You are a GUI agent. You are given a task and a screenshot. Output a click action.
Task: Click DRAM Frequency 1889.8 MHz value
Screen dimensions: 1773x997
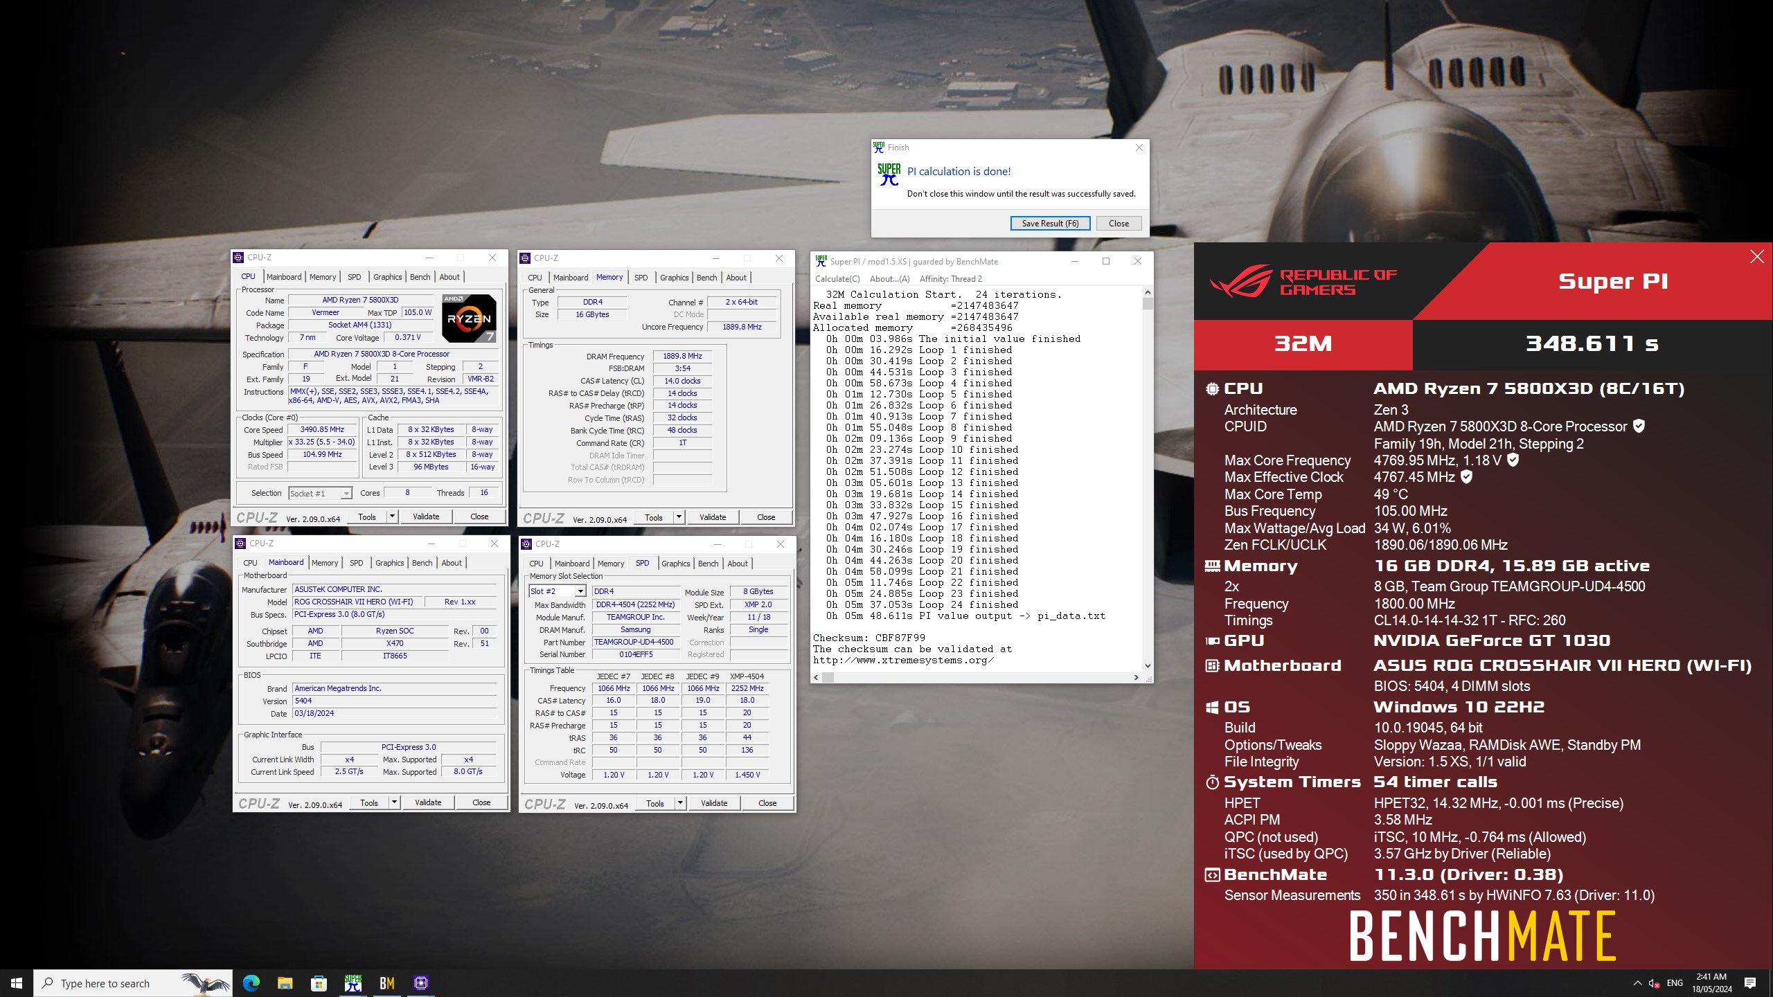tap(682, 356)
